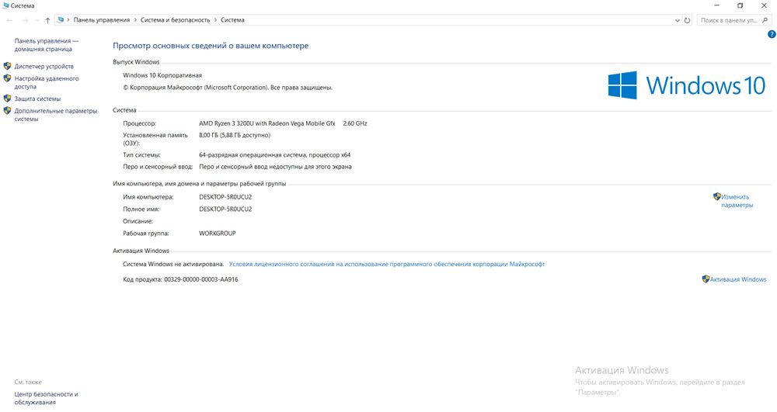Open Дополнительные параметры системы
The height and width of the screenshot is (412, 777).
(x=55, y=115)
